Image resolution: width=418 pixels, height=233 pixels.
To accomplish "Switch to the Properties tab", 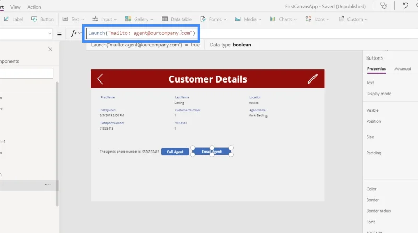I will [x=376, y=69].
